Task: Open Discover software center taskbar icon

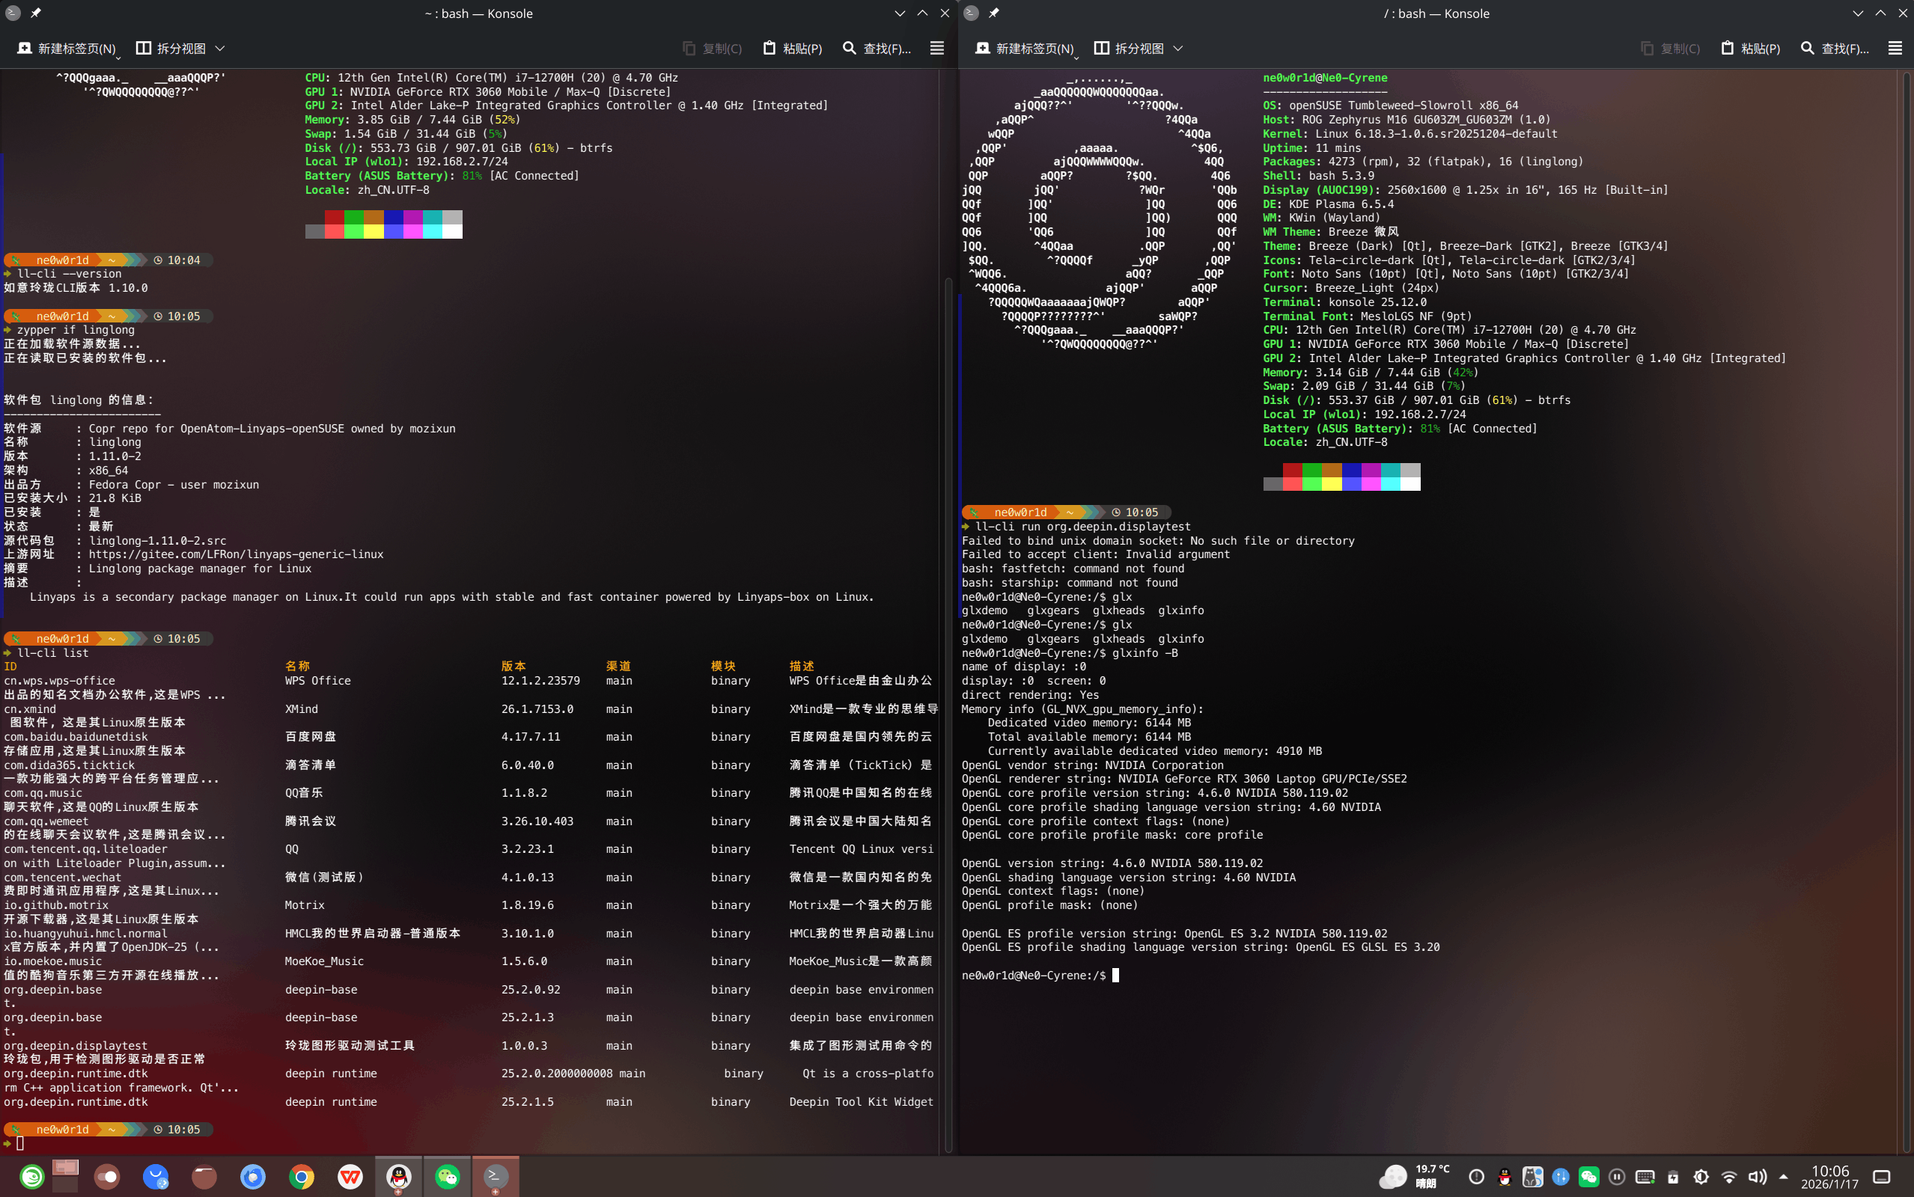Action: click(x=155, y=1176)
